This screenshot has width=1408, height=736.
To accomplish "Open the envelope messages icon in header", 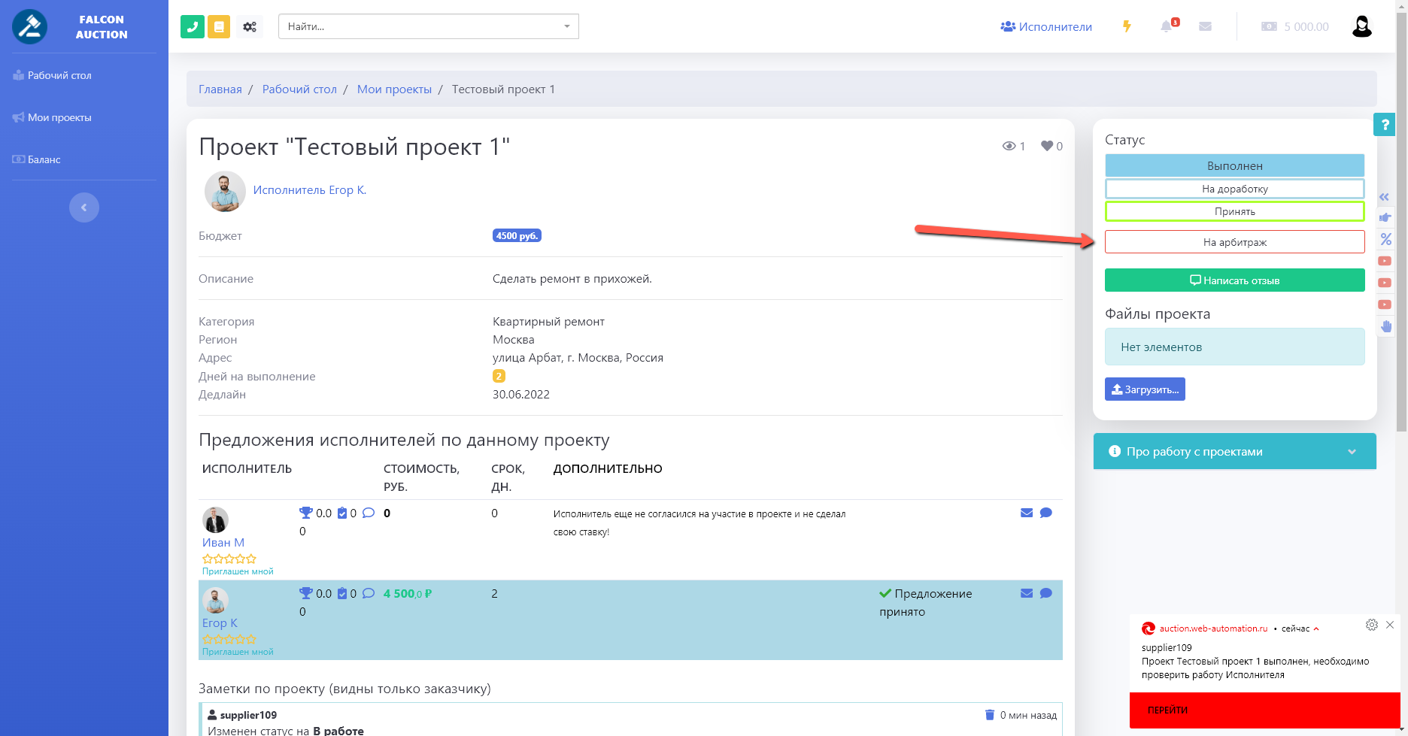I will pos(1205,26).
